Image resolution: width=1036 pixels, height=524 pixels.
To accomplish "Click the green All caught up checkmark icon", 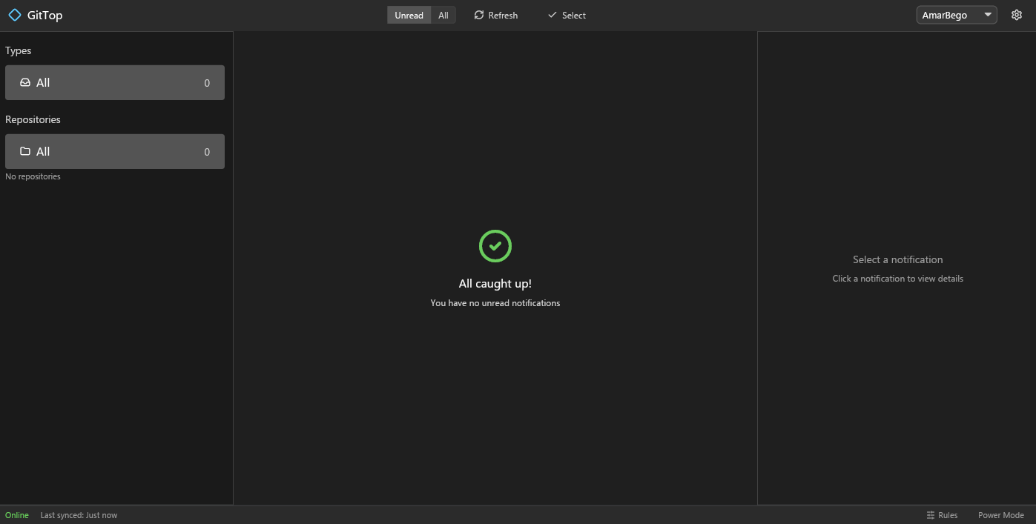I will coord(495,245).
